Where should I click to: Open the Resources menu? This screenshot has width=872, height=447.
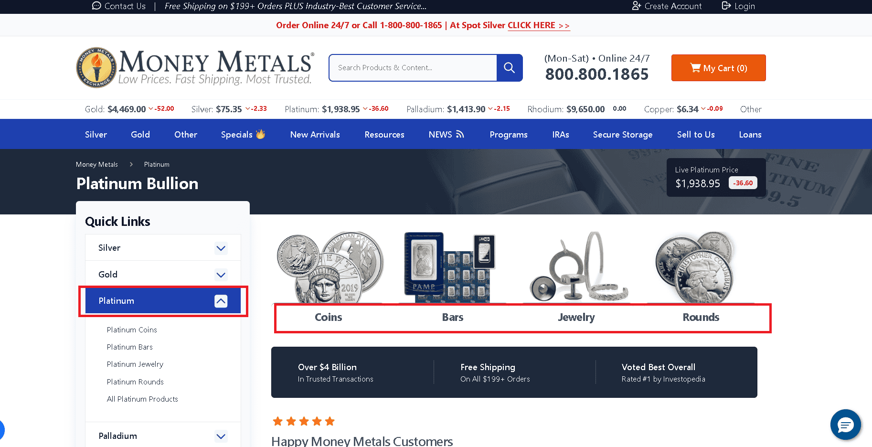384,135
